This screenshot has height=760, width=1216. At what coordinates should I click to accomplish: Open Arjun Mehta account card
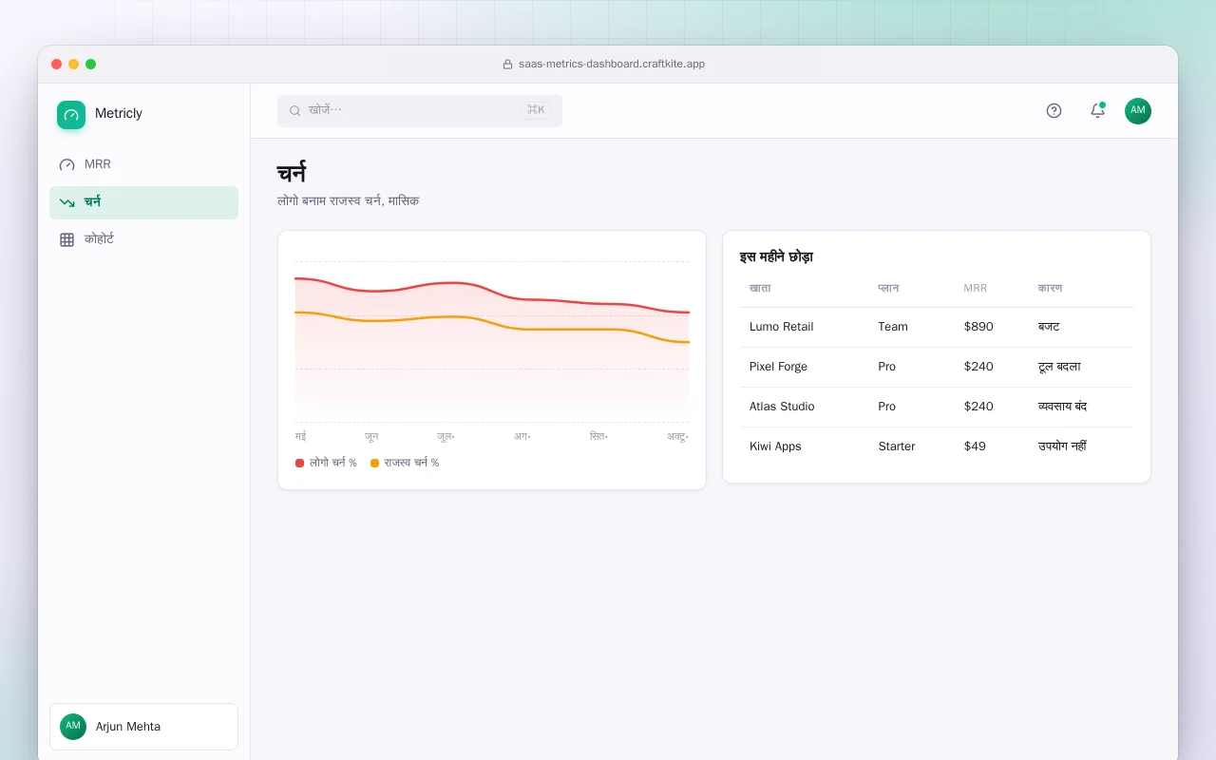pos(143,727)
